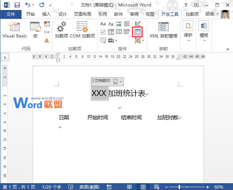Change language 英语(美国)
The image size is (233, 190).
tap(89, 187)
